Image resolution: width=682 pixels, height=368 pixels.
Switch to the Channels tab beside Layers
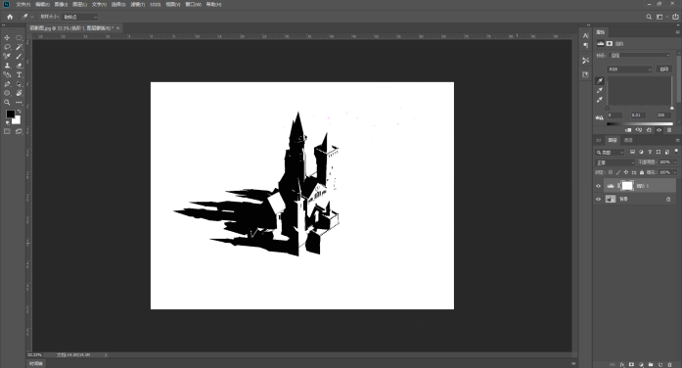pyautogui.click(x=628, y=140)
